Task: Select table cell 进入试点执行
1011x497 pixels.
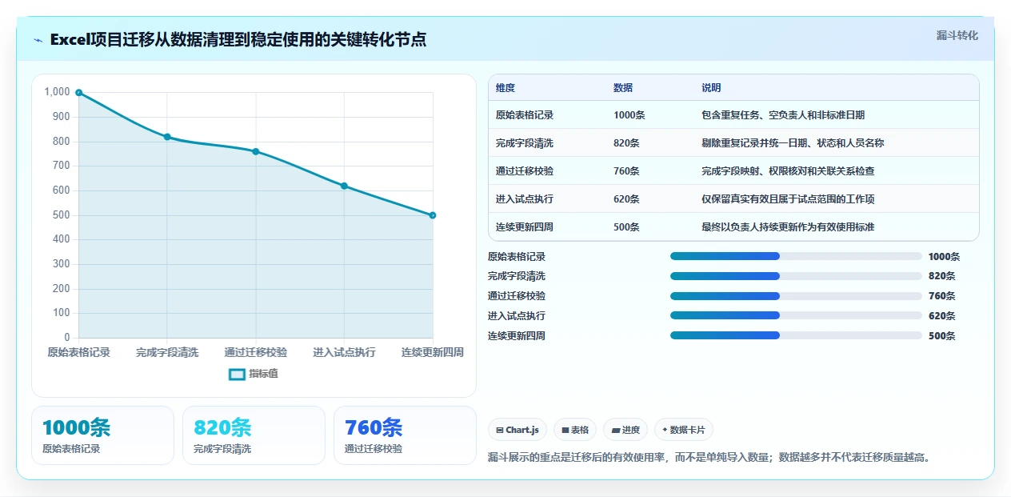Action: click(x=525, y=199)
